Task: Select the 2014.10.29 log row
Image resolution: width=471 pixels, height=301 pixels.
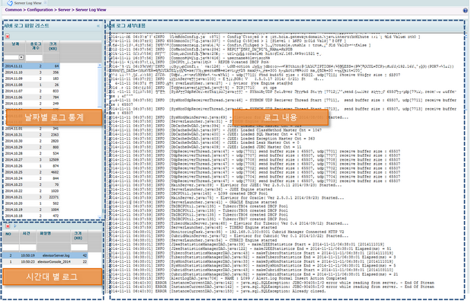Action: [x=32, y=148]
